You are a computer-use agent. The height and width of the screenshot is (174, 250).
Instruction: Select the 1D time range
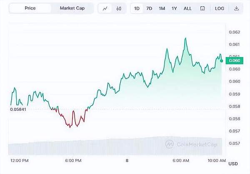click(137, 8)
